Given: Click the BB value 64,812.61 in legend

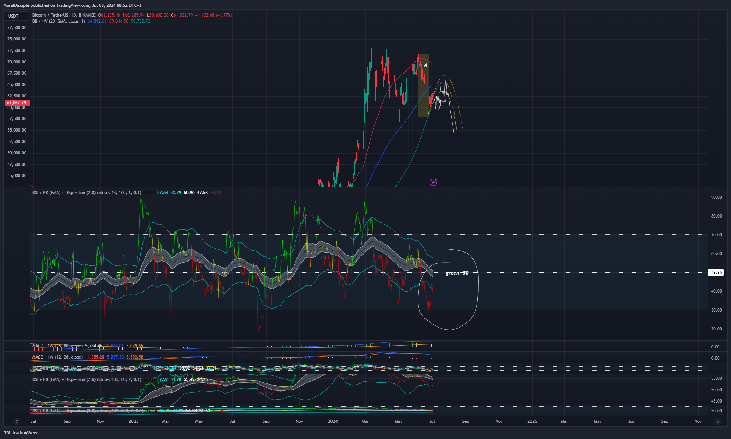Looking at the screenshot, I should tap(97, 21).
